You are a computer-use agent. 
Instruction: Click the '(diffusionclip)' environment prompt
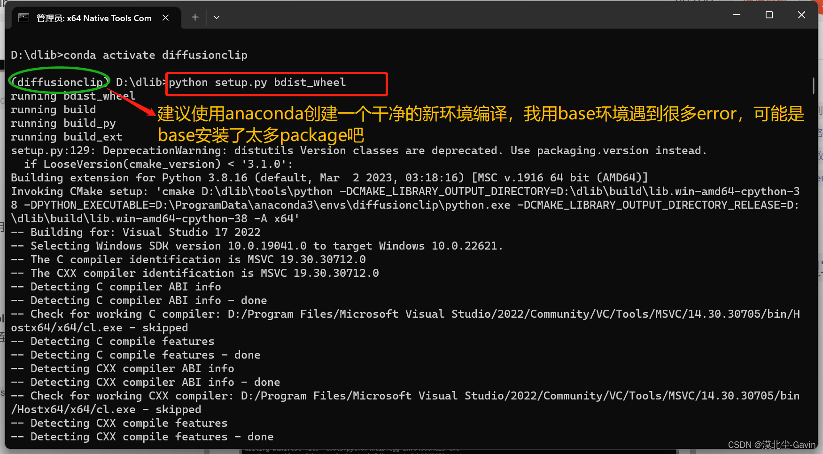click(x=60, y=82)
